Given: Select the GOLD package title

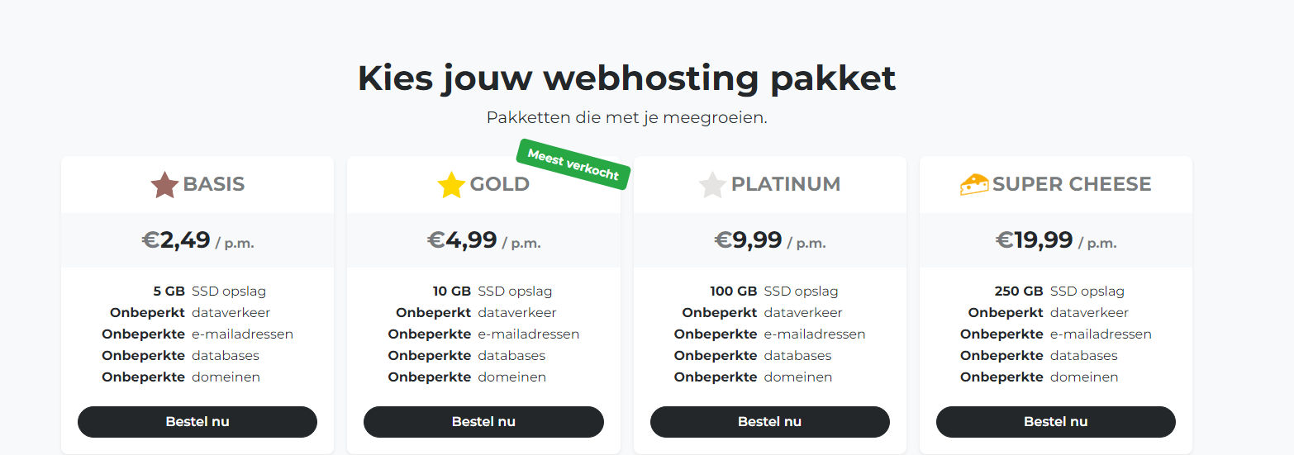Looking at the screenshot, I should point(499,184).
